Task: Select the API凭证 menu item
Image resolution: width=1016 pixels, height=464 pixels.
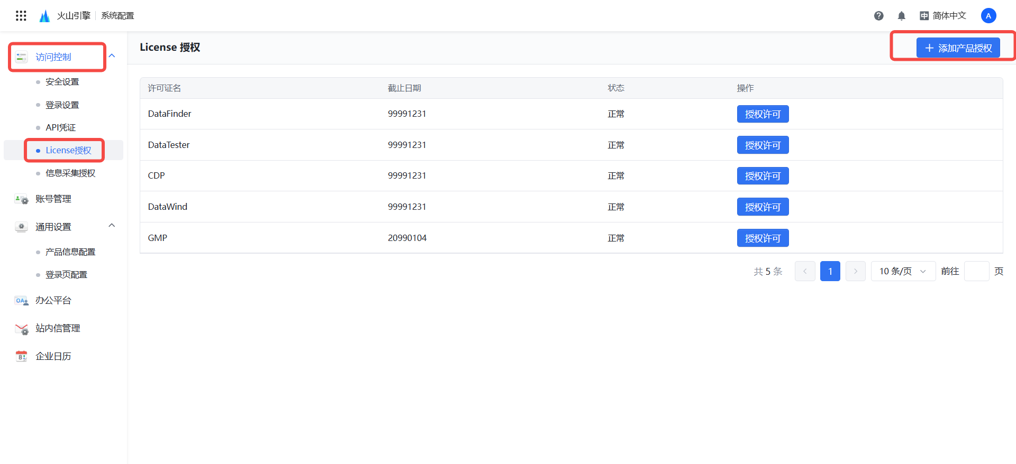Action: pos(60,127)
